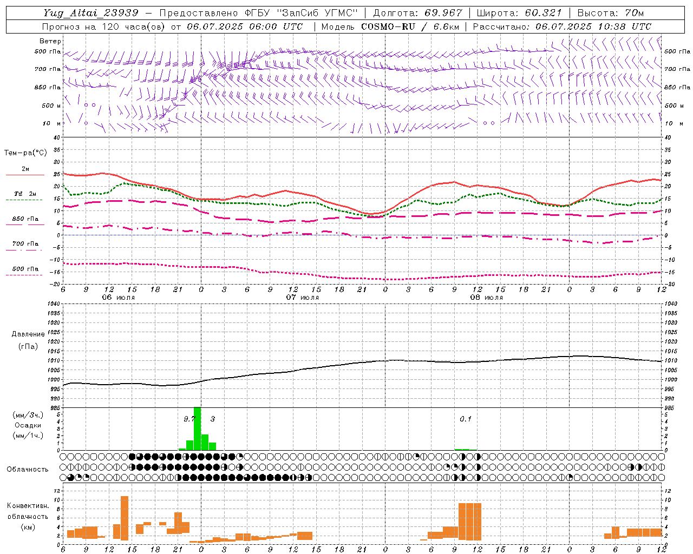The image size is (693, 554).
Task: Select 500 гПа on the wind panel's left axis
Action: [x=48, y=52]
